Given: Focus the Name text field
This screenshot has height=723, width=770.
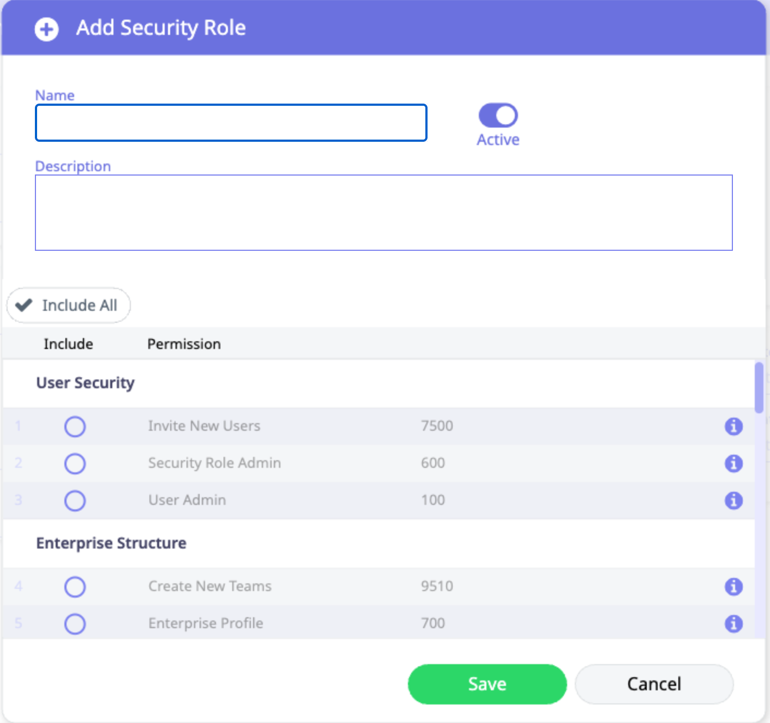Looking at the screenshot, I should click(x=231, y=123).
